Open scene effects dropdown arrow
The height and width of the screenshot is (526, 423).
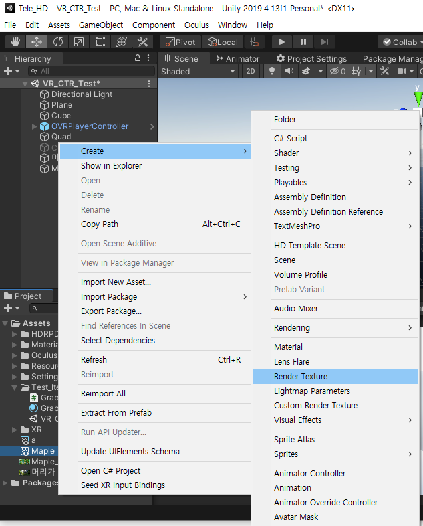[x=320, y=71]
